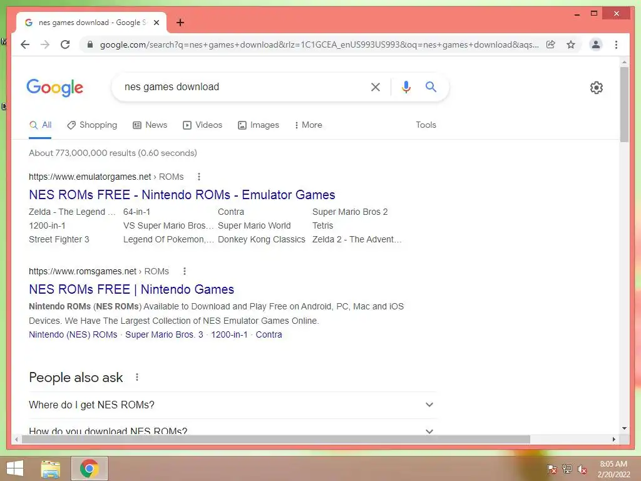
Task: Open the 'Super Mario Bros. 3' sitelink
Action: click(164, 334)
